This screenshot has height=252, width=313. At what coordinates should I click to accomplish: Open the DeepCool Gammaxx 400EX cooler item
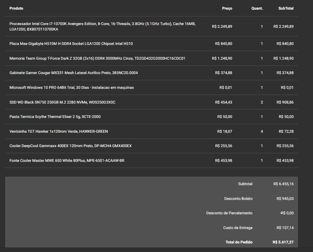[x=71, y=146]
